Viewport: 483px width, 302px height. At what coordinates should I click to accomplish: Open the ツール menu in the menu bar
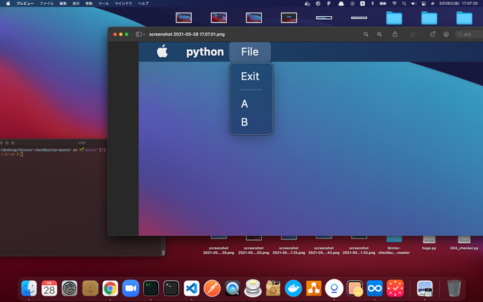pyautogui.click(x=104, y=4)
